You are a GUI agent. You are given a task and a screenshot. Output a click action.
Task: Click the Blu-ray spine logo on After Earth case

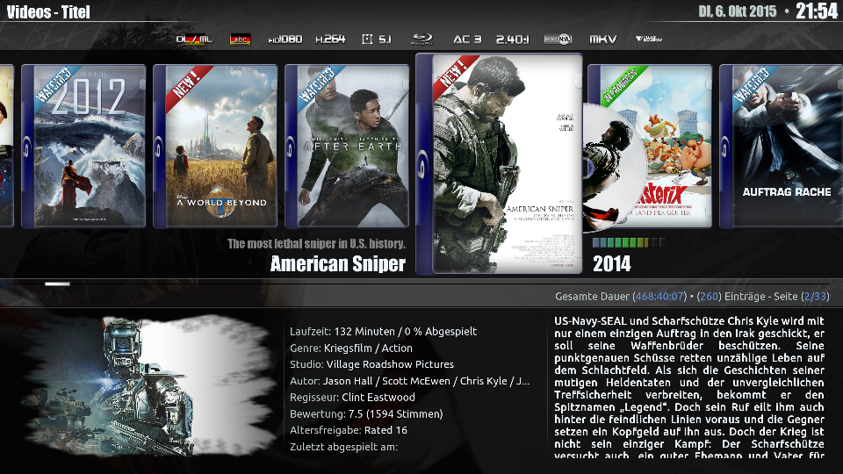point(291,147)
